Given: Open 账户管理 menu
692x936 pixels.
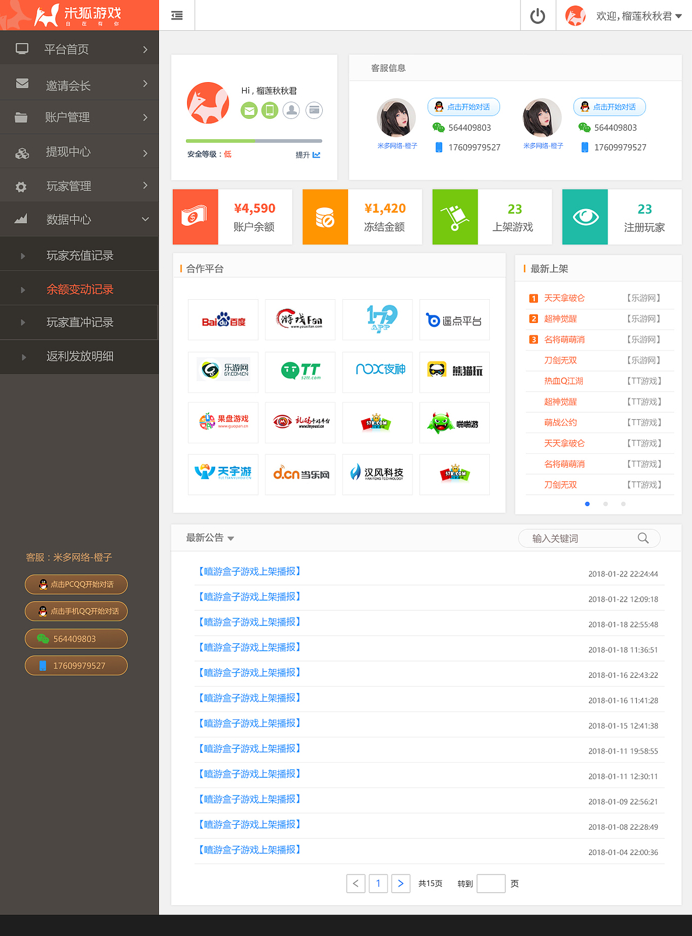Looking at the screenshot, I should (x=79, y=117).
